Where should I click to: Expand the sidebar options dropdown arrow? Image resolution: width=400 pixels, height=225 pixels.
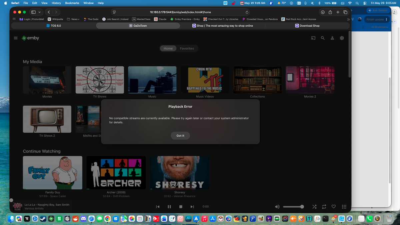point(40,12)
